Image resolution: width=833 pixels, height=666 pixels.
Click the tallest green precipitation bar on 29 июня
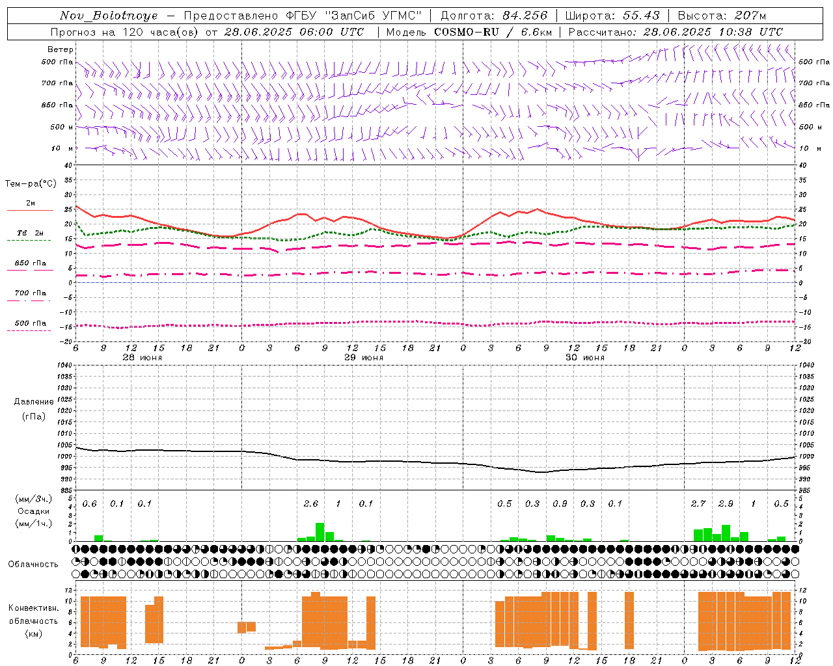320,532
